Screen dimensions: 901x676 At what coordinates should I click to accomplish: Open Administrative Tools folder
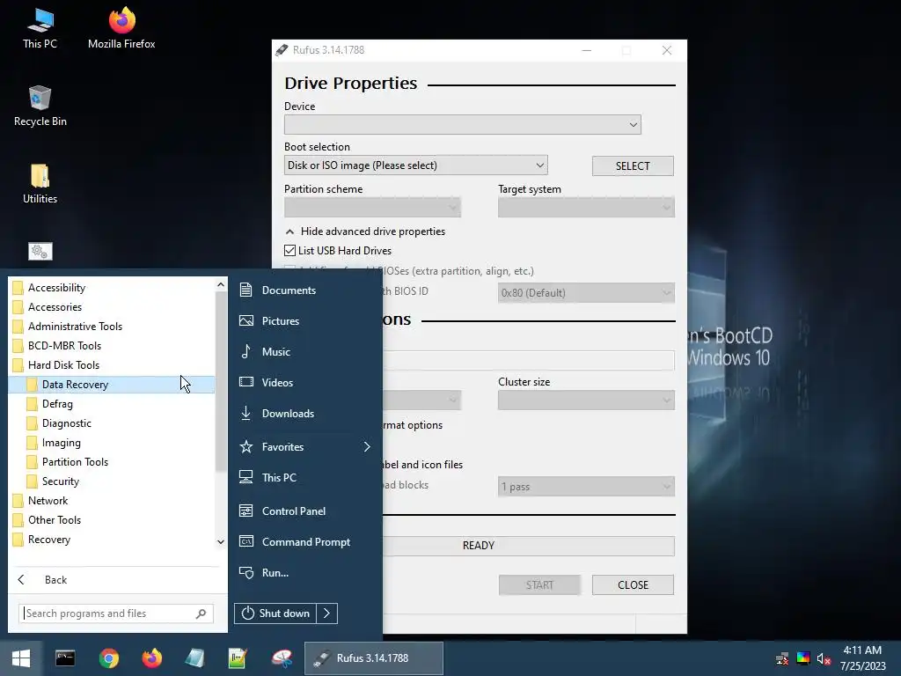112,327
